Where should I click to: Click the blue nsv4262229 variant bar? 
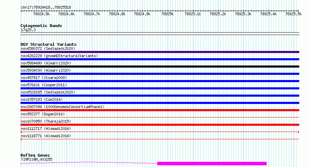160,59
